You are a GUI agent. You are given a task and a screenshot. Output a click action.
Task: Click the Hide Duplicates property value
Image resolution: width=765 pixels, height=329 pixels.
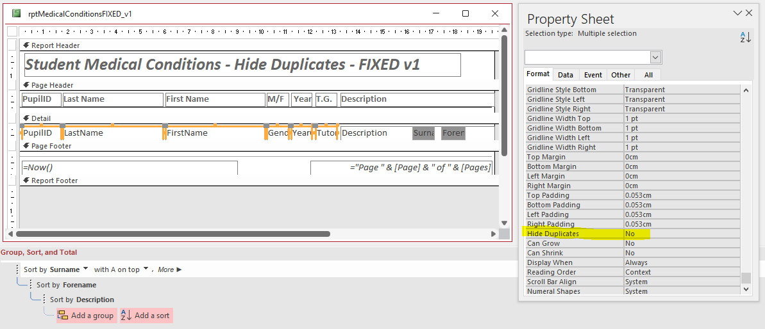click(682, 234)
